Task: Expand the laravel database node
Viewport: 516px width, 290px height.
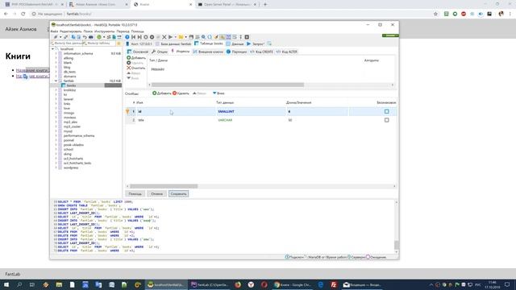Action: click(56, 99)
